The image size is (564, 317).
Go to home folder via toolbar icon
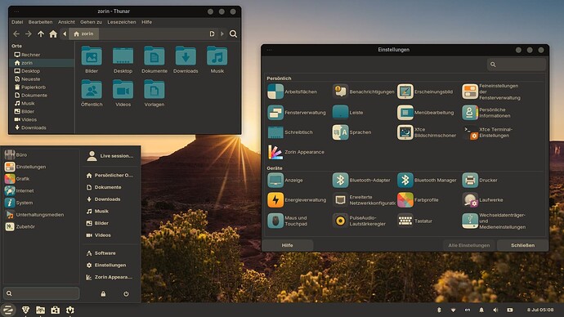point(53,33)
